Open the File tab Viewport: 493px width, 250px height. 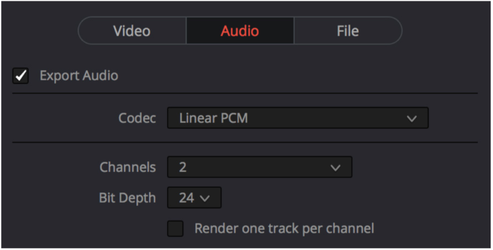coord(348,30)
